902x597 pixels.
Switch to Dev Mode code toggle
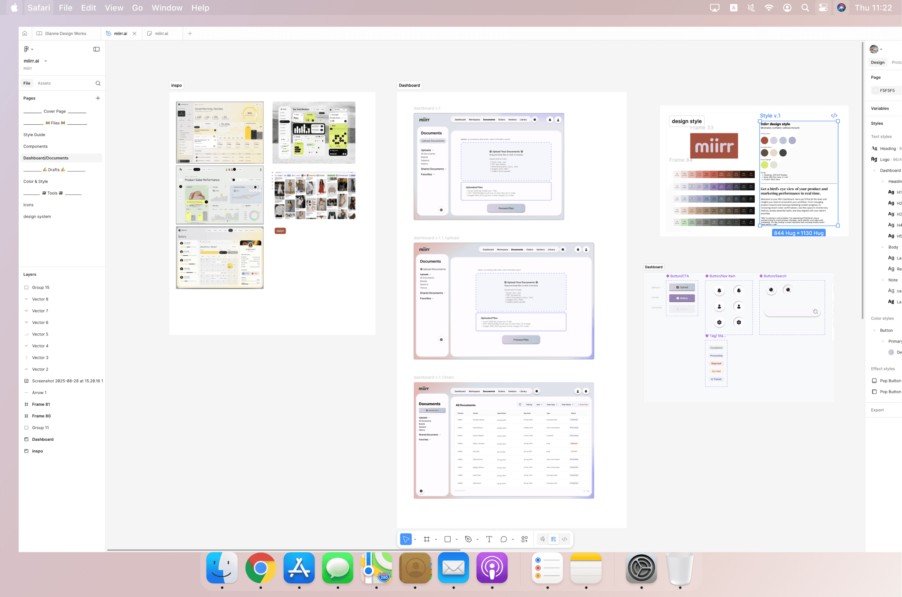[565, 539]
